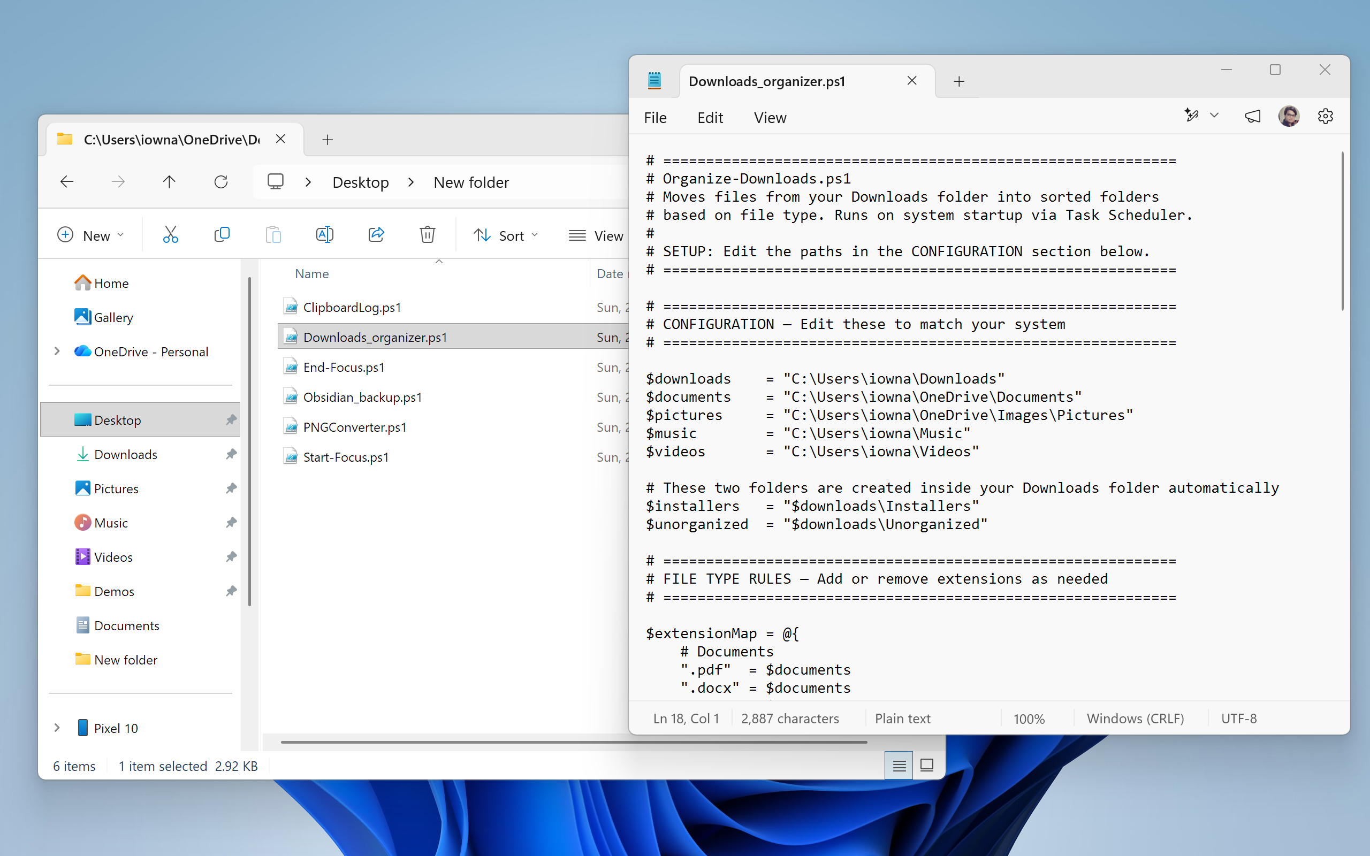Unpin Music via its pin icon
Viewport: 1370px width, 856px height.
pyautogui.click(x=231, y=523)
